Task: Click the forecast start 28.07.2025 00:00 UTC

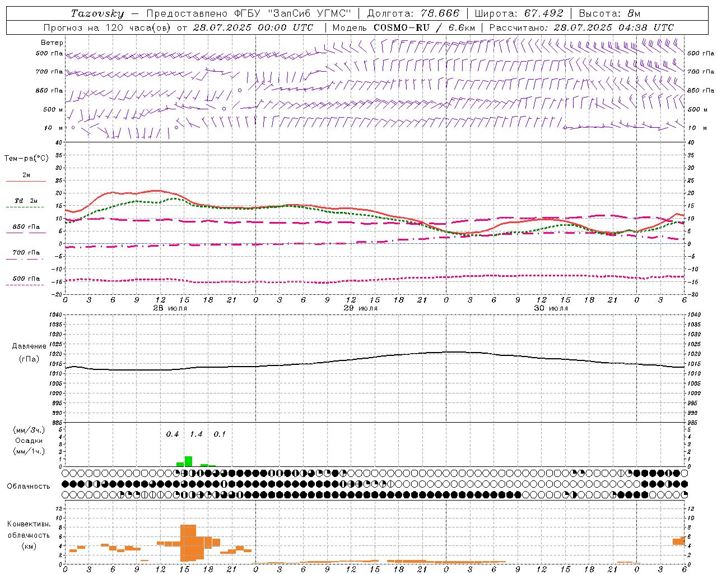Action: pyautogui.click(x=253, y=27)
